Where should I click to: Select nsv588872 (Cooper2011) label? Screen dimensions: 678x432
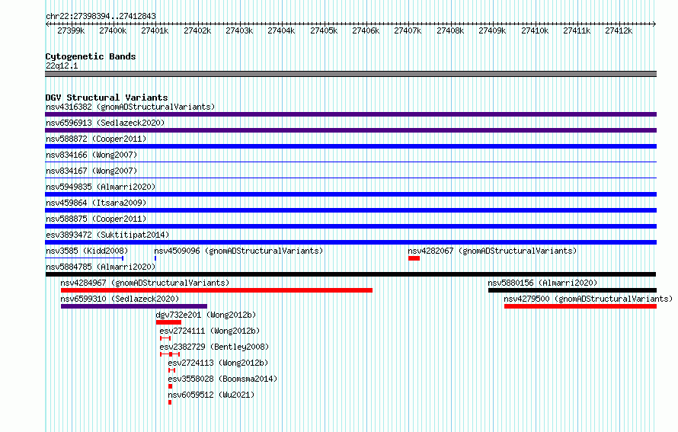(96, 139)
